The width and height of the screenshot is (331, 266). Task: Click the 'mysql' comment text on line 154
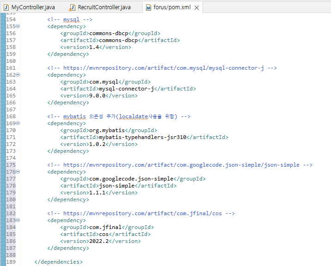click(71, 19)
